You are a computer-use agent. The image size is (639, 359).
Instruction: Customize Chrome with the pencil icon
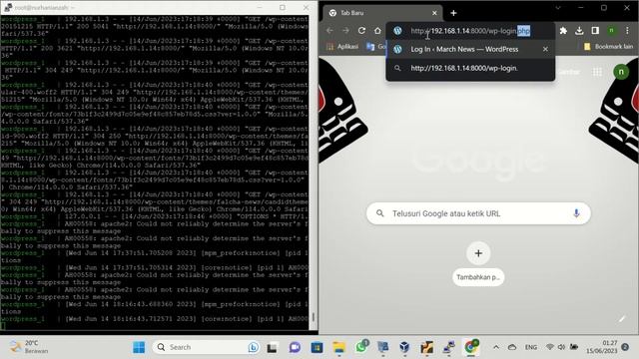(x=621, y=319)
